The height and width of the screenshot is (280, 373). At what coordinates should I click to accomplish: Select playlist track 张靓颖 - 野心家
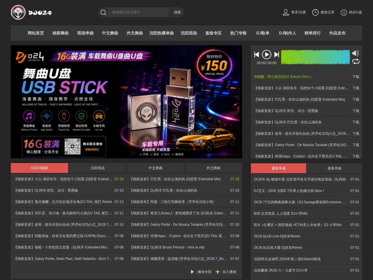point(283,77)
